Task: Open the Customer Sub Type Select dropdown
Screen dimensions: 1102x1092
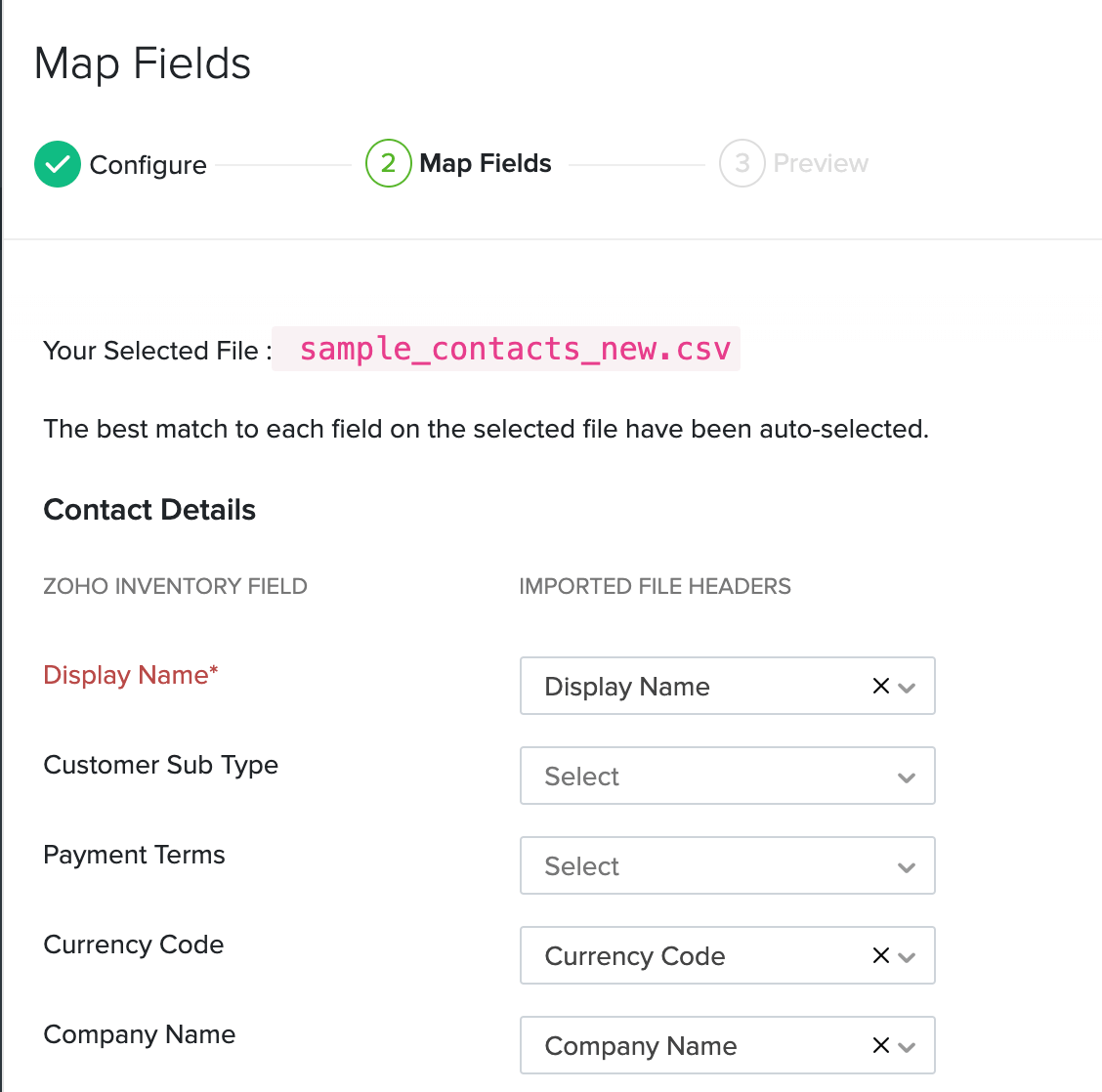Action: 727,776
